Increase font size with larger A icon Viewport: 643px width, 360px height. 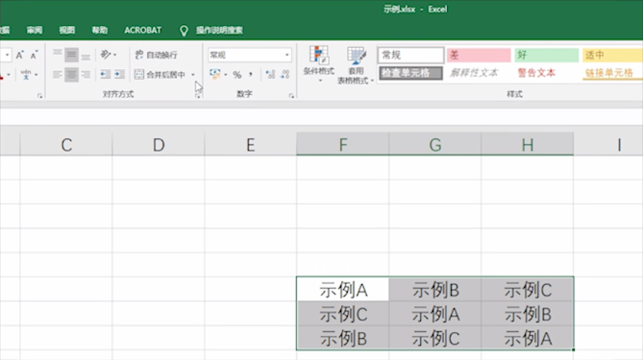pyautogui.click(x=19, y=55)
